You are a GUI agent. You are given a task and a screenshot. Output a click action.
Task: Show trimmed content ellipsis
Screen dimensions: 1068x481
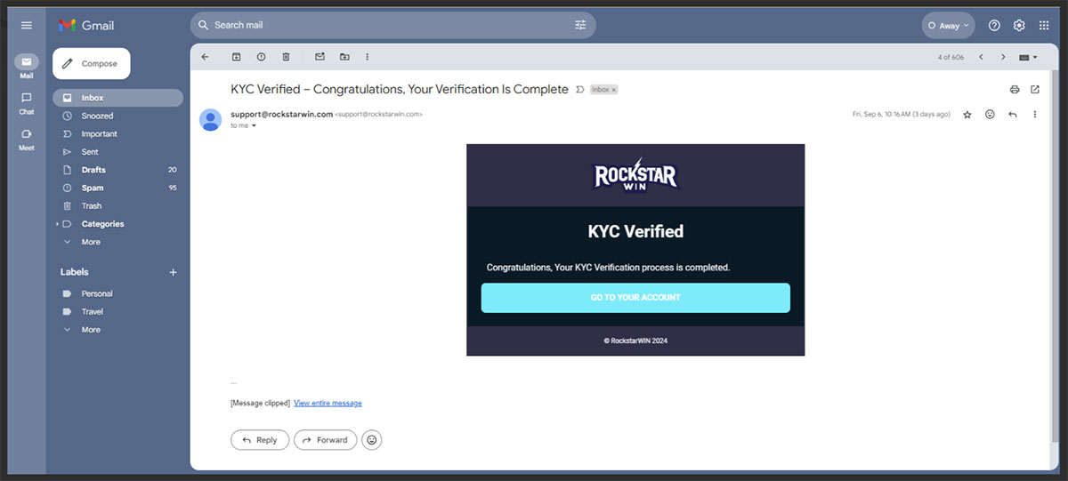point(234,382)
